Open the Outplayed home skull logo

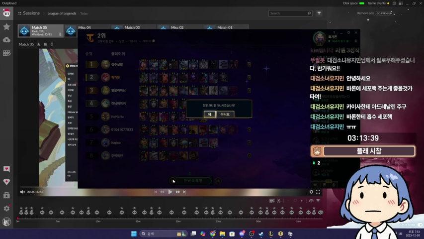6,13
